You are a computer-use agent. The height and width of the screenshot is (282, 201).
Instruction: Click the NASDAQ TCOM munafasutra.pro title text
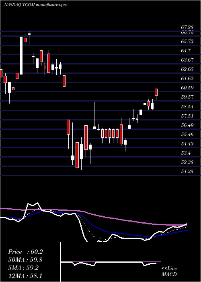[x=35, y=5]
